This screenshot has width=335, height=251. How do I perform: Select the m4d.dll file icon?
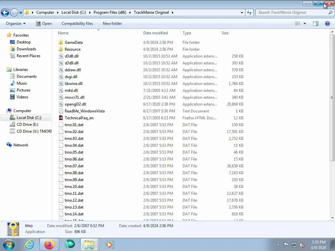coord(61,91)
